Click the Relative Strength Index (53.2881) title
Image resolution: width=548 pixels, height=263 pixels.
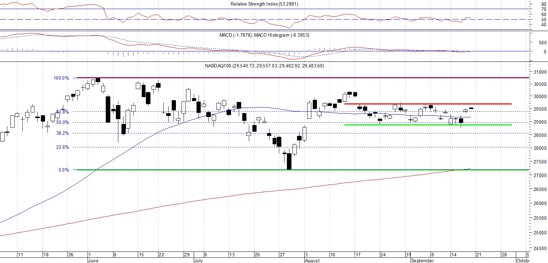[x=264, y=4]
